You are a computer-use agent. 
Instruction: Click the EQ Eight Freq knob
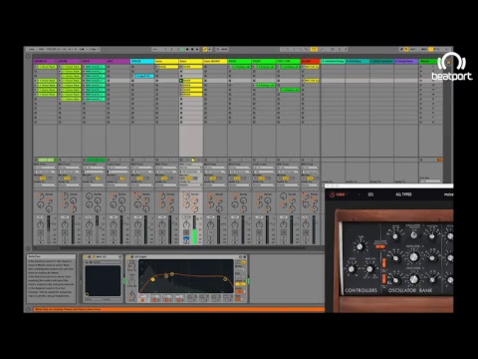[131, 265]
